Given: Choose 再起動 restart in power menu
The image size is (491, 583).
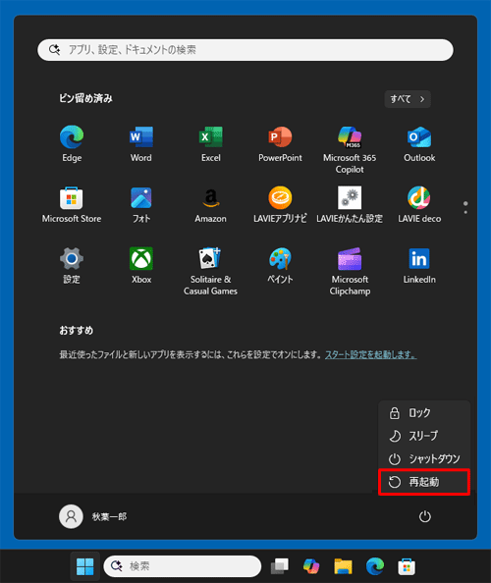Looking at the screenshot, I should pyautogui.click(x=424, y=482).
